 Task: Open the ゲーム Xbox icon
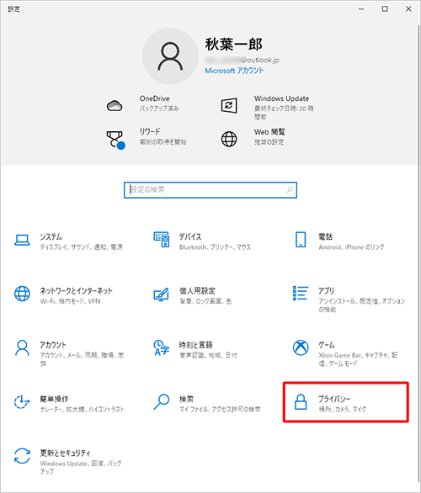point(301,347)
